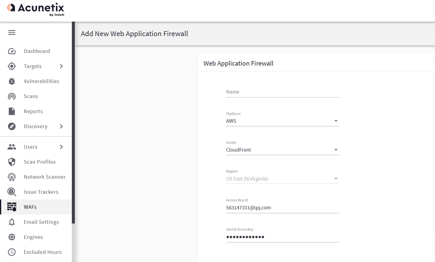Click the Discovery label in the sidebar
The width and height of the screenshot is (435, 262).
[x=36, y=126]
